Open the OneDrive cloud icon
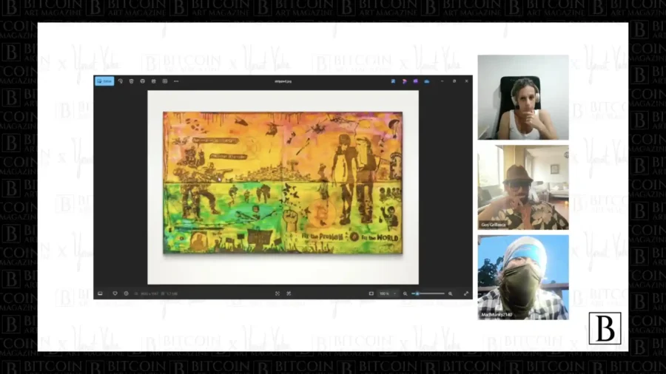Image resolution: width=666 pixels, height=374 pixels. click(x=427, y=81)
